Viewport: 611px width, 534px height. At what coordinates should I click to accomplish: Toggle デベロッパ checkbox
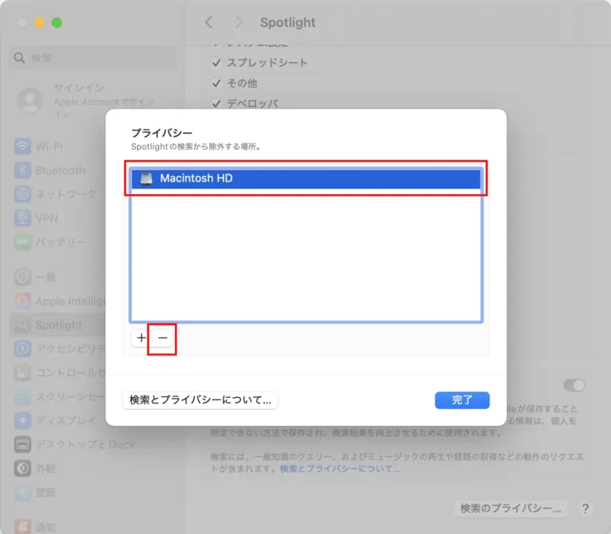[x=216, y=103]
